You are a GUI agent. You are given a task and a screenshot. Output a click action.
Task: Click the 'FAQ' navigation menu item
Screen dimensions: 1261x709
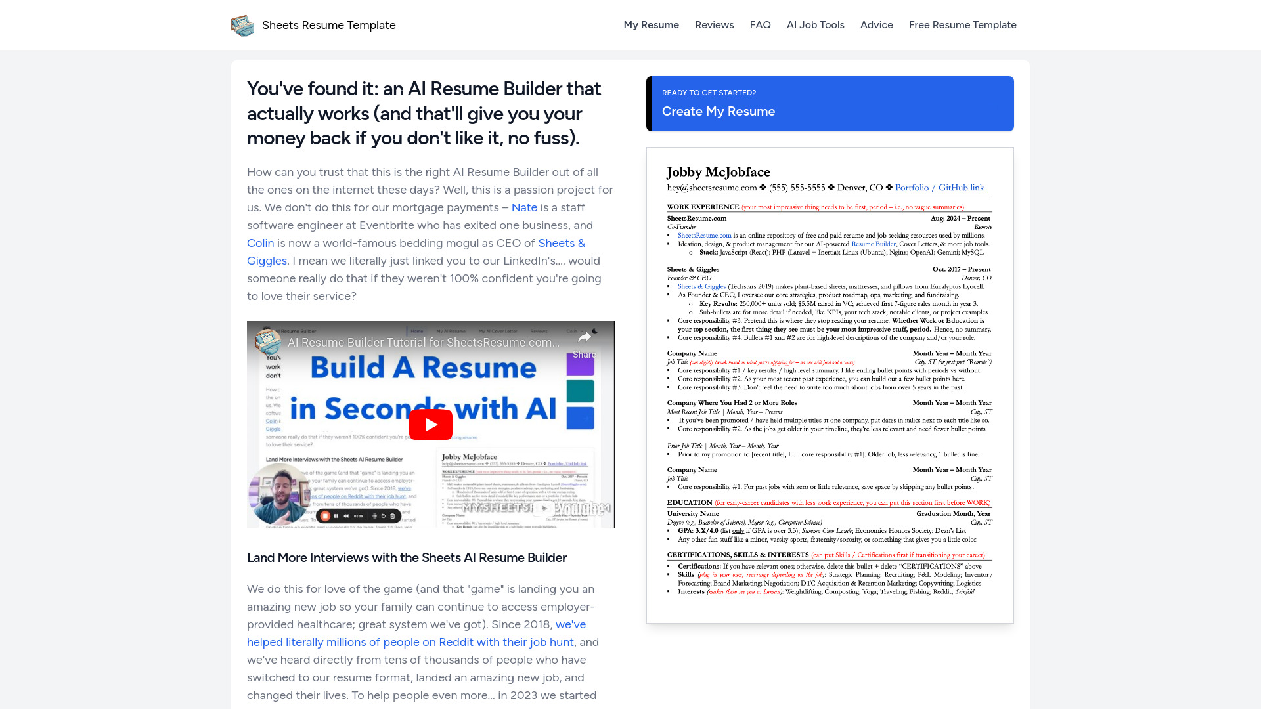pyautogui.click(x=759, y=24)
